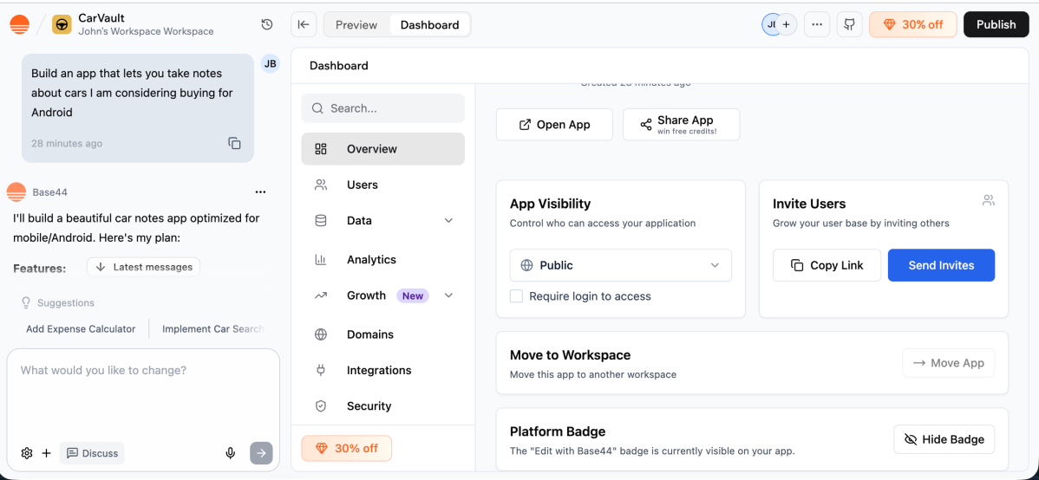Image resolution: width=1039 pixels, height=480 pixels.
Task: Open GitHub integration icon
Action: coord(849,24)
